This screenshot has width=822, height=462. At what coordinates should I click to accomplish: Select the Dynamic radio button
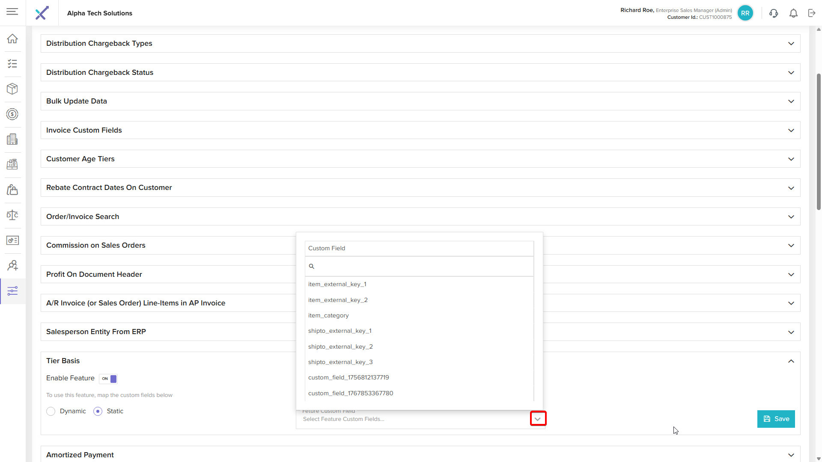51,411
